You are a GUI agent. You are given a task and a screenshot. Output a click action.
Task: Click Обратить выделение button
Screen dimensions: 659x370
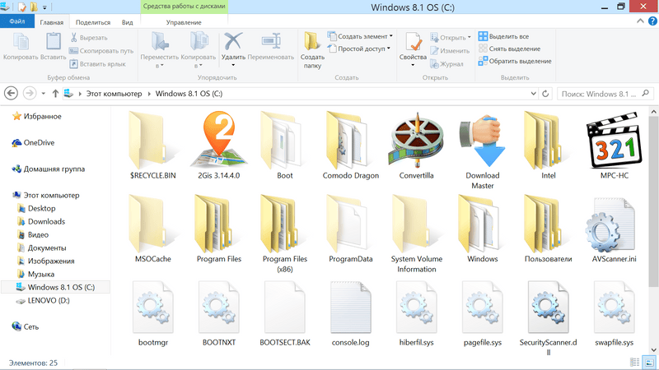515,61
